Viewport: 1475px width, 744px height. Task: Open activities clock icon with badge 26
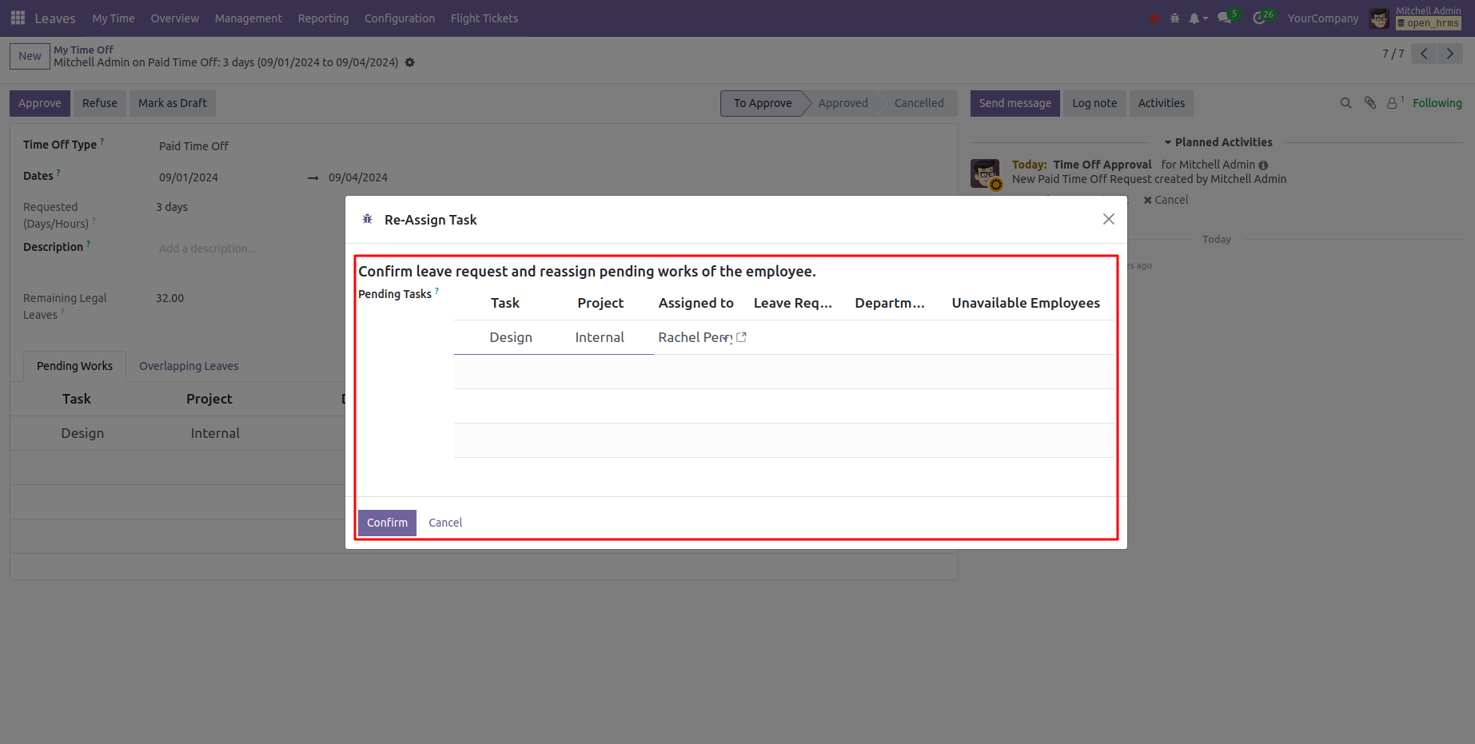[1260, 18]
